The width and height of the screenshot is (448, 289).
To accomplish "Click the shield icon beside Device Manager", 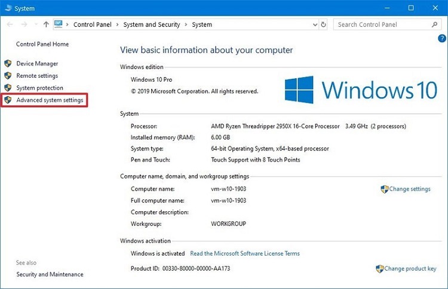I will pos(8,63).
